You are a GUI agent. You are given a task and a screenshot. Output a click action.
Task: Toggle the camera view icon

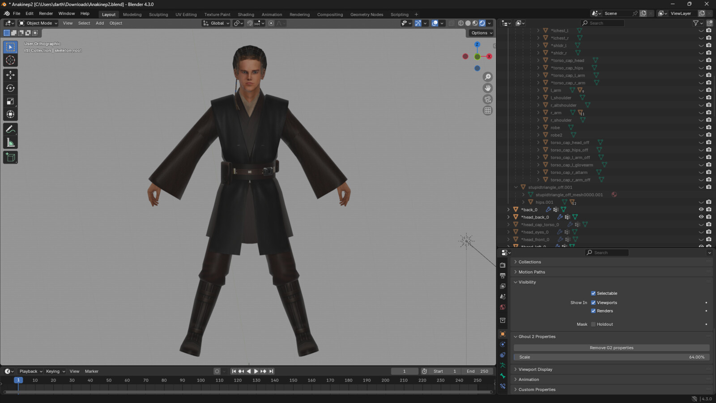pos(488,99)
